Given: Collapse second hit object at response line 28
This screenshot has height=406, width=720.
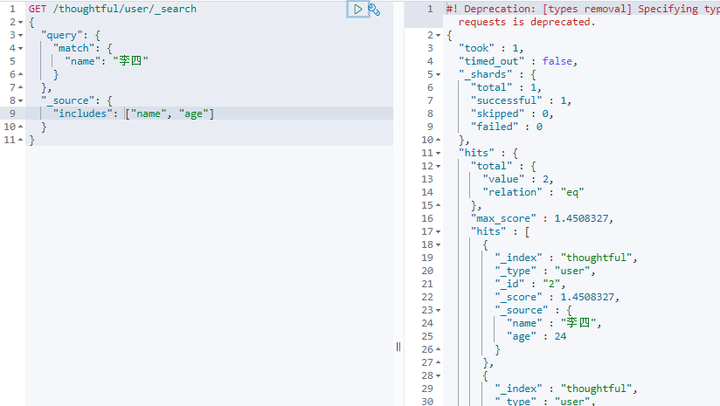Looking at the screenshot, I should 438,376.
